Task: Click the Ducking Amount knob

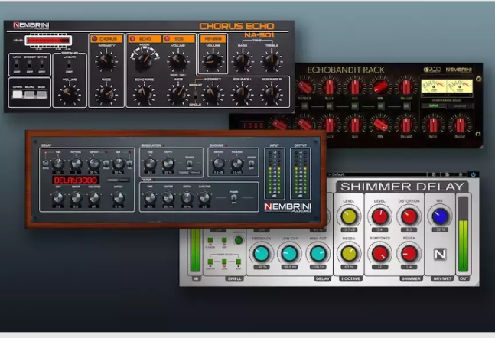Action: [x=218, y=163]
